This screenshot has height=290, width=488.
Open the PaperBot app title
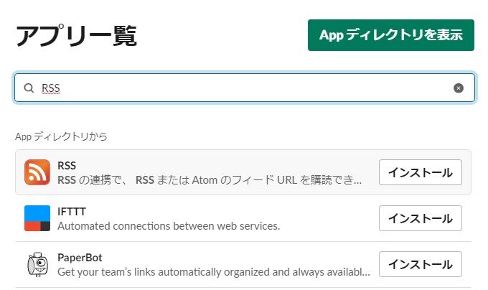[x=80, y=258]
